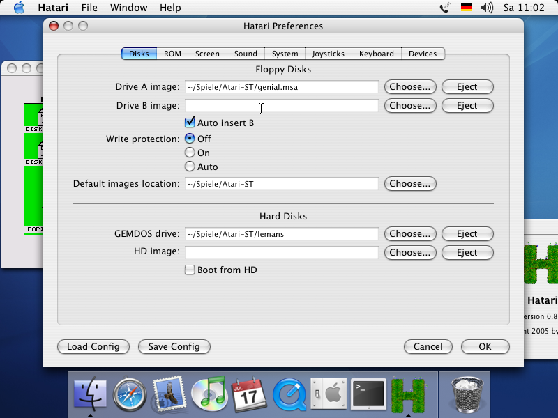The image size is (558, 418).
Task: Click the Hatari icon in Dock
Action: (408, 394)
